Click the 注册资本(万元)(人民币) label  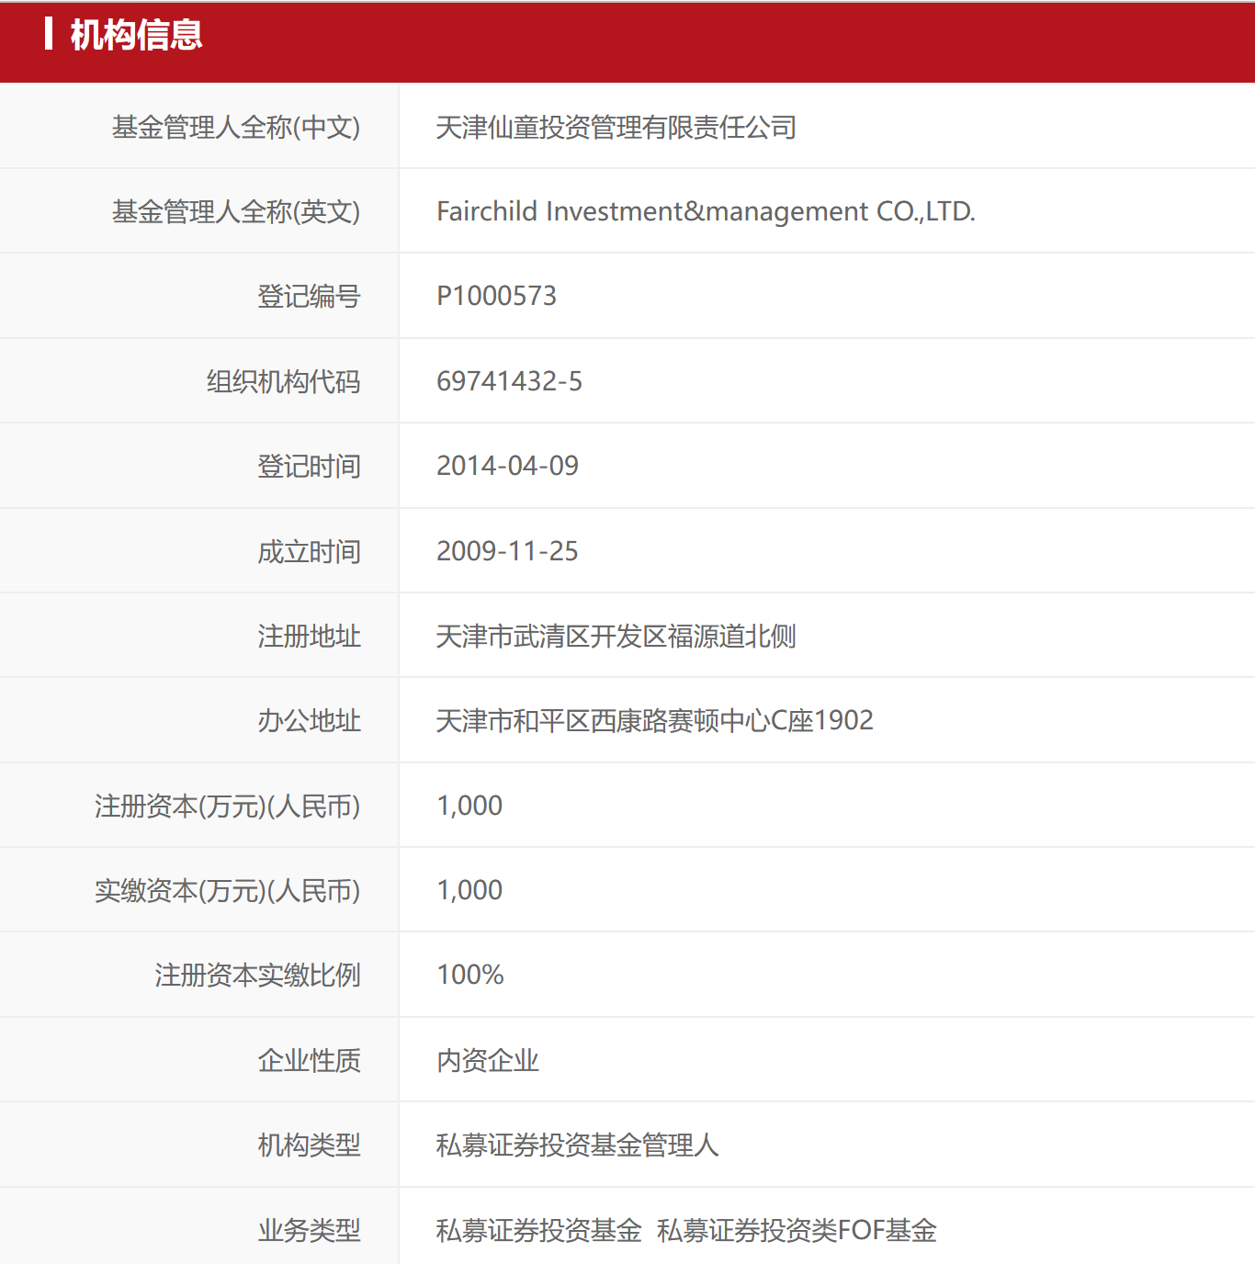(x=227, y=806)
